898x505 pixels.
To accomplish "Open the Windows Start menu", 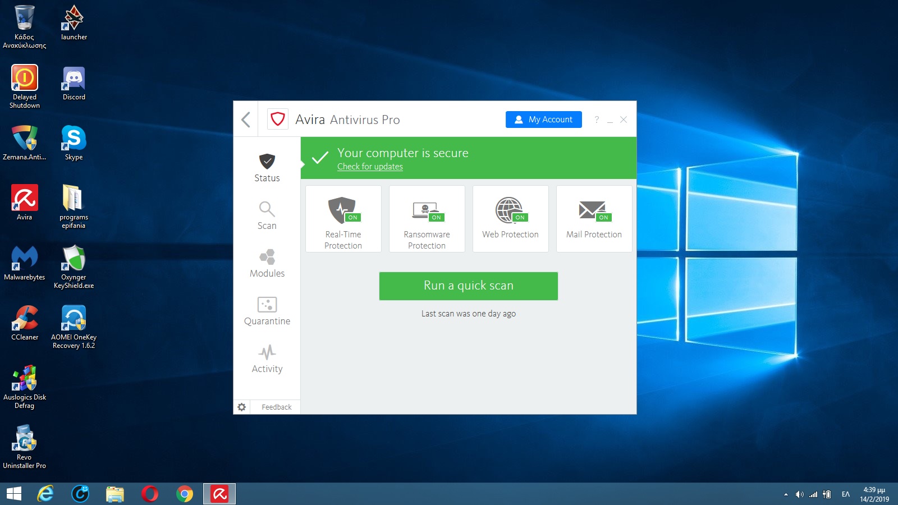I will [x=13, y=494].
